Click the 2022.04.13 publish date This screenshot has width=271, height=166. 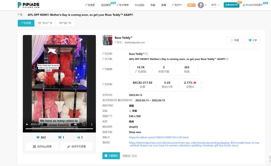pos(135,95)
